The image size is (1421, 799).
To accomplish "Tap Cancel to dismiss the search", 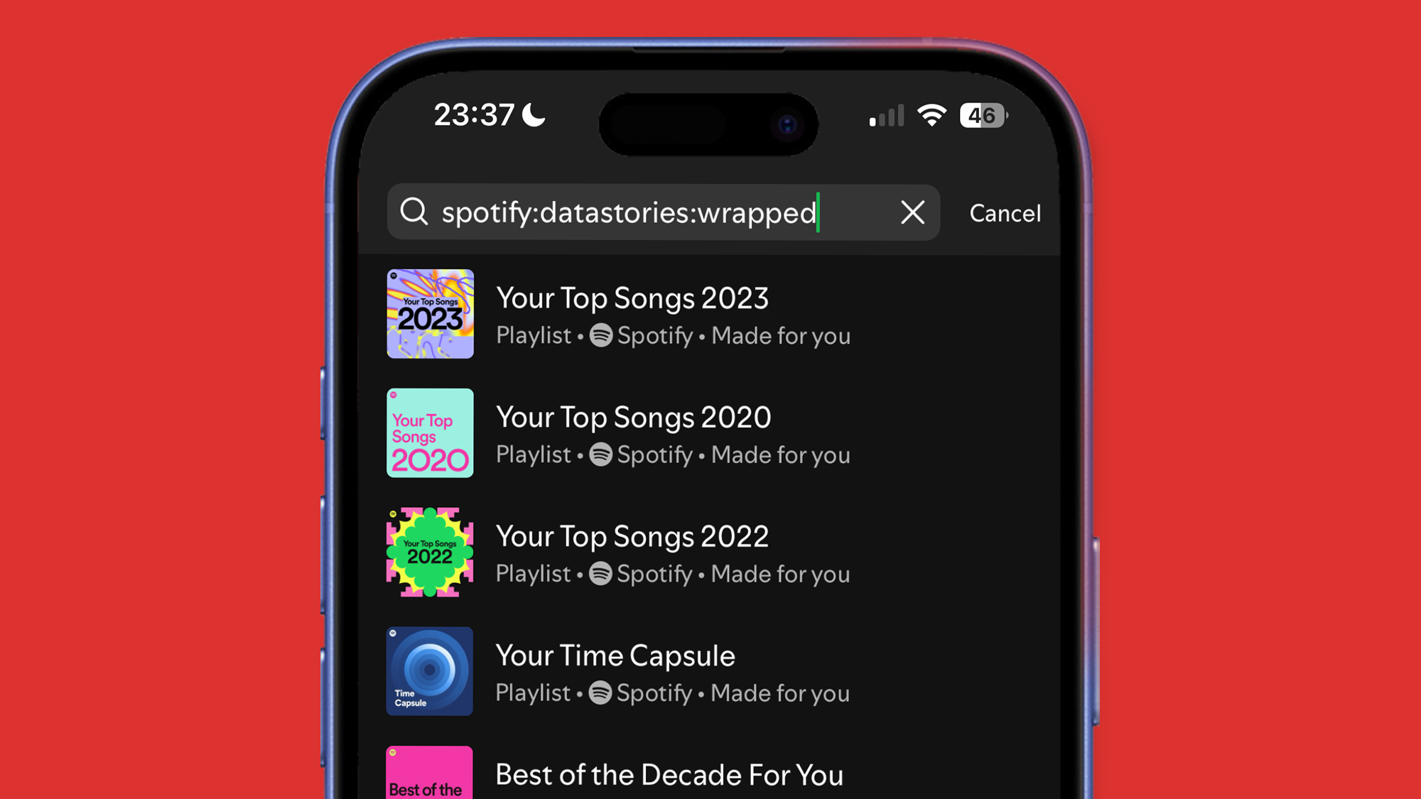I will (x=1005, y=212).
